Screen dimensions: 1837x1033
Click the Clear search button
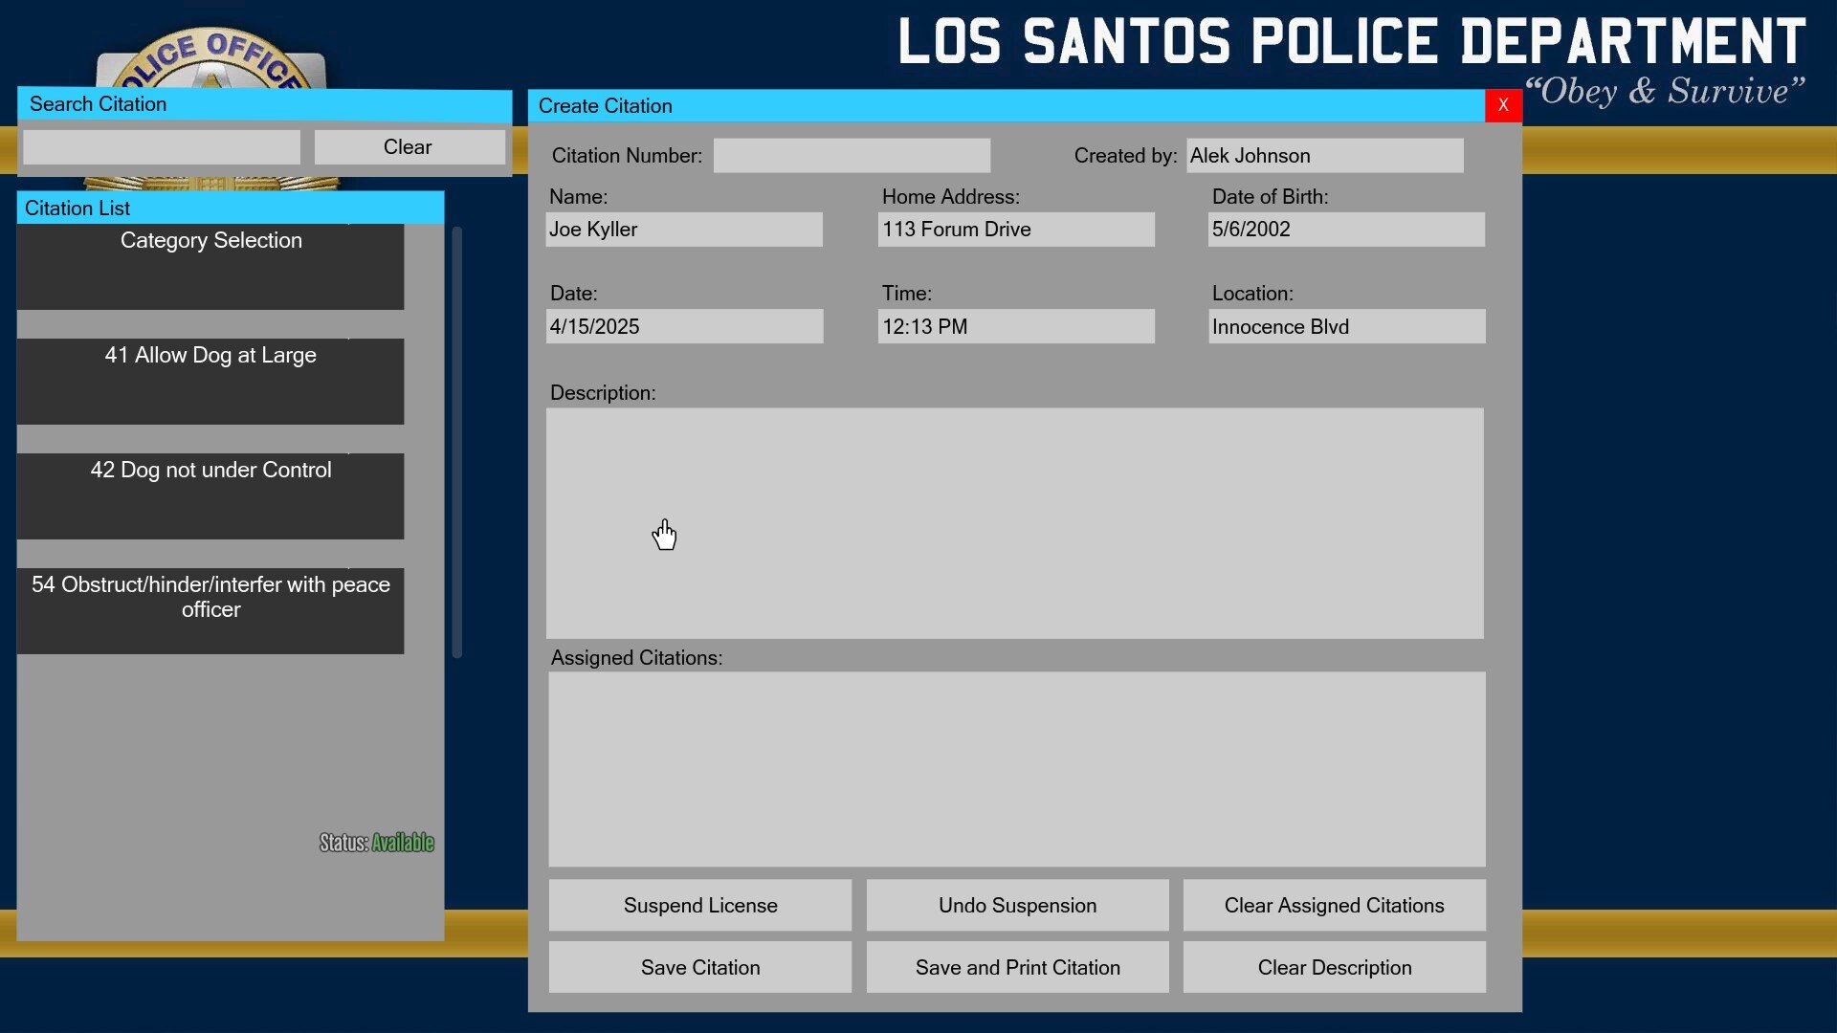click(x=409, y=147)
